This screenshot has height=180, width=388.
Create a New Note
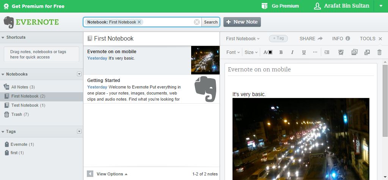[x=242, y=22]
